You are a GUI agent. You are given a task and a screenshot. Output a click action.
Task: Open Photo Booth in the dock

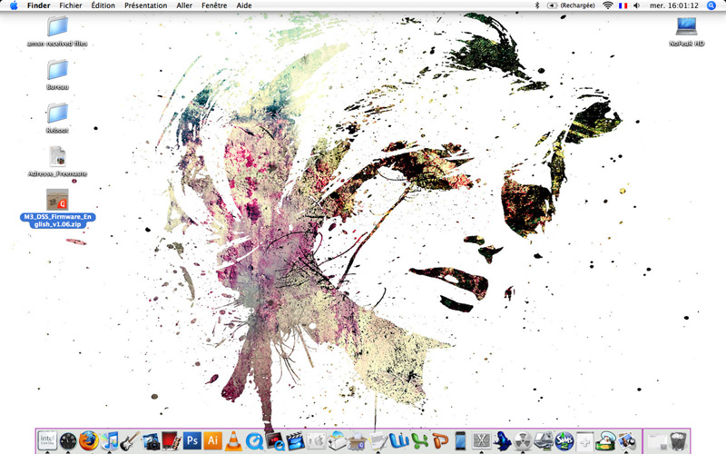click(x=171, y=440)
